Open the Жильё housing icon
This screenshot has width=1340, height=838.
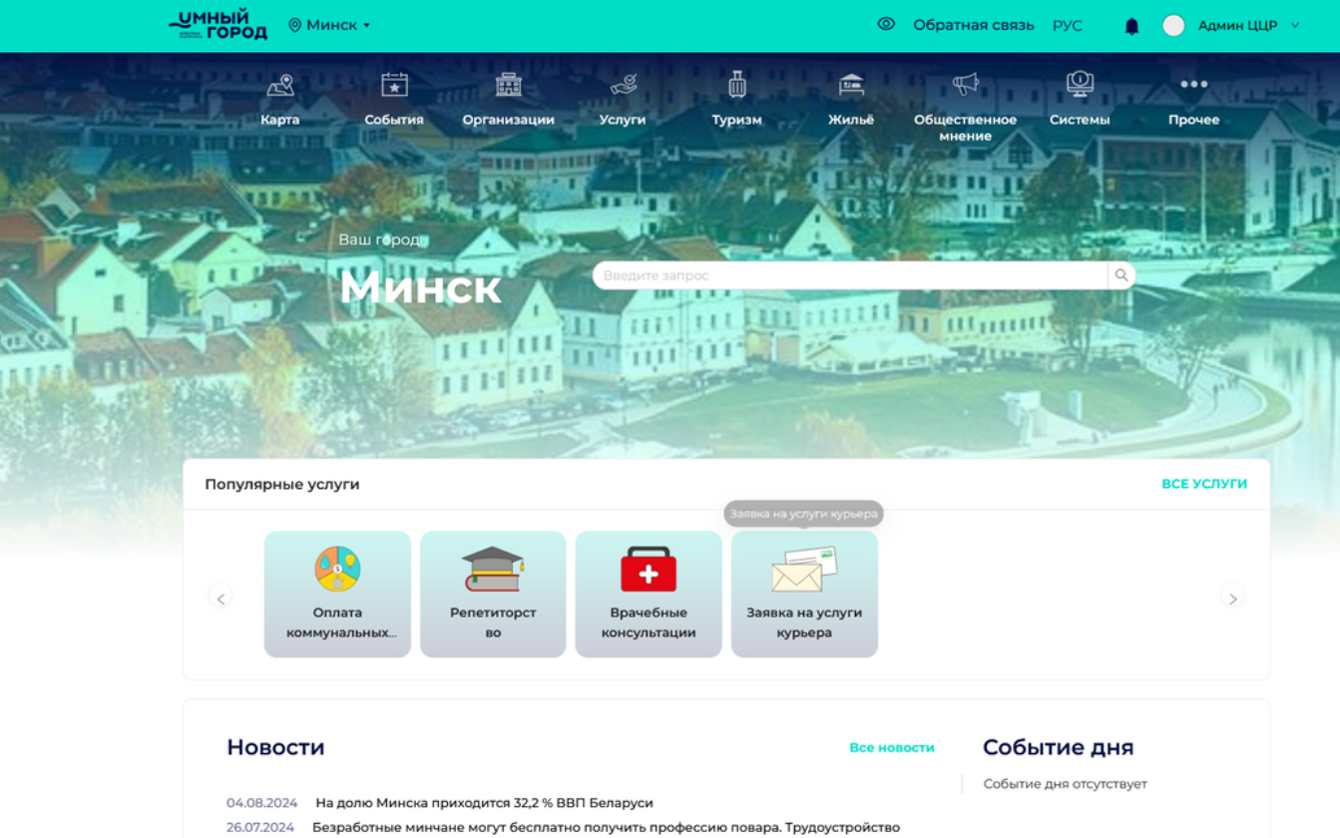[851, 85]
